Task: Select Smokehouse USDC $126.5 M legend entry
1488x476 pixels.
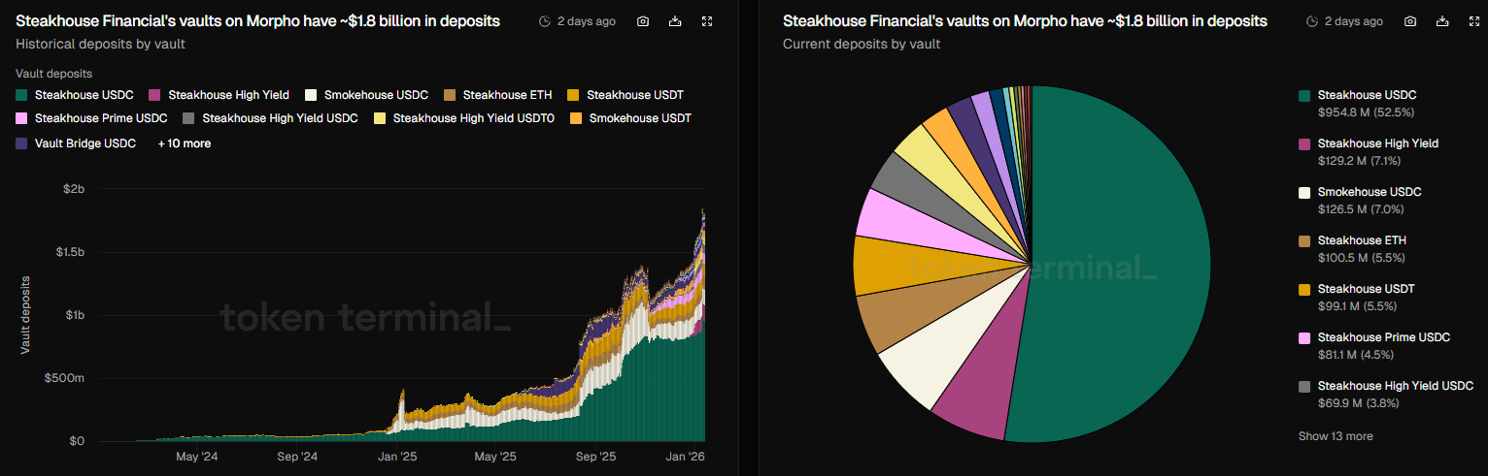Action: pyautogui.click(x=1369, y=200)
